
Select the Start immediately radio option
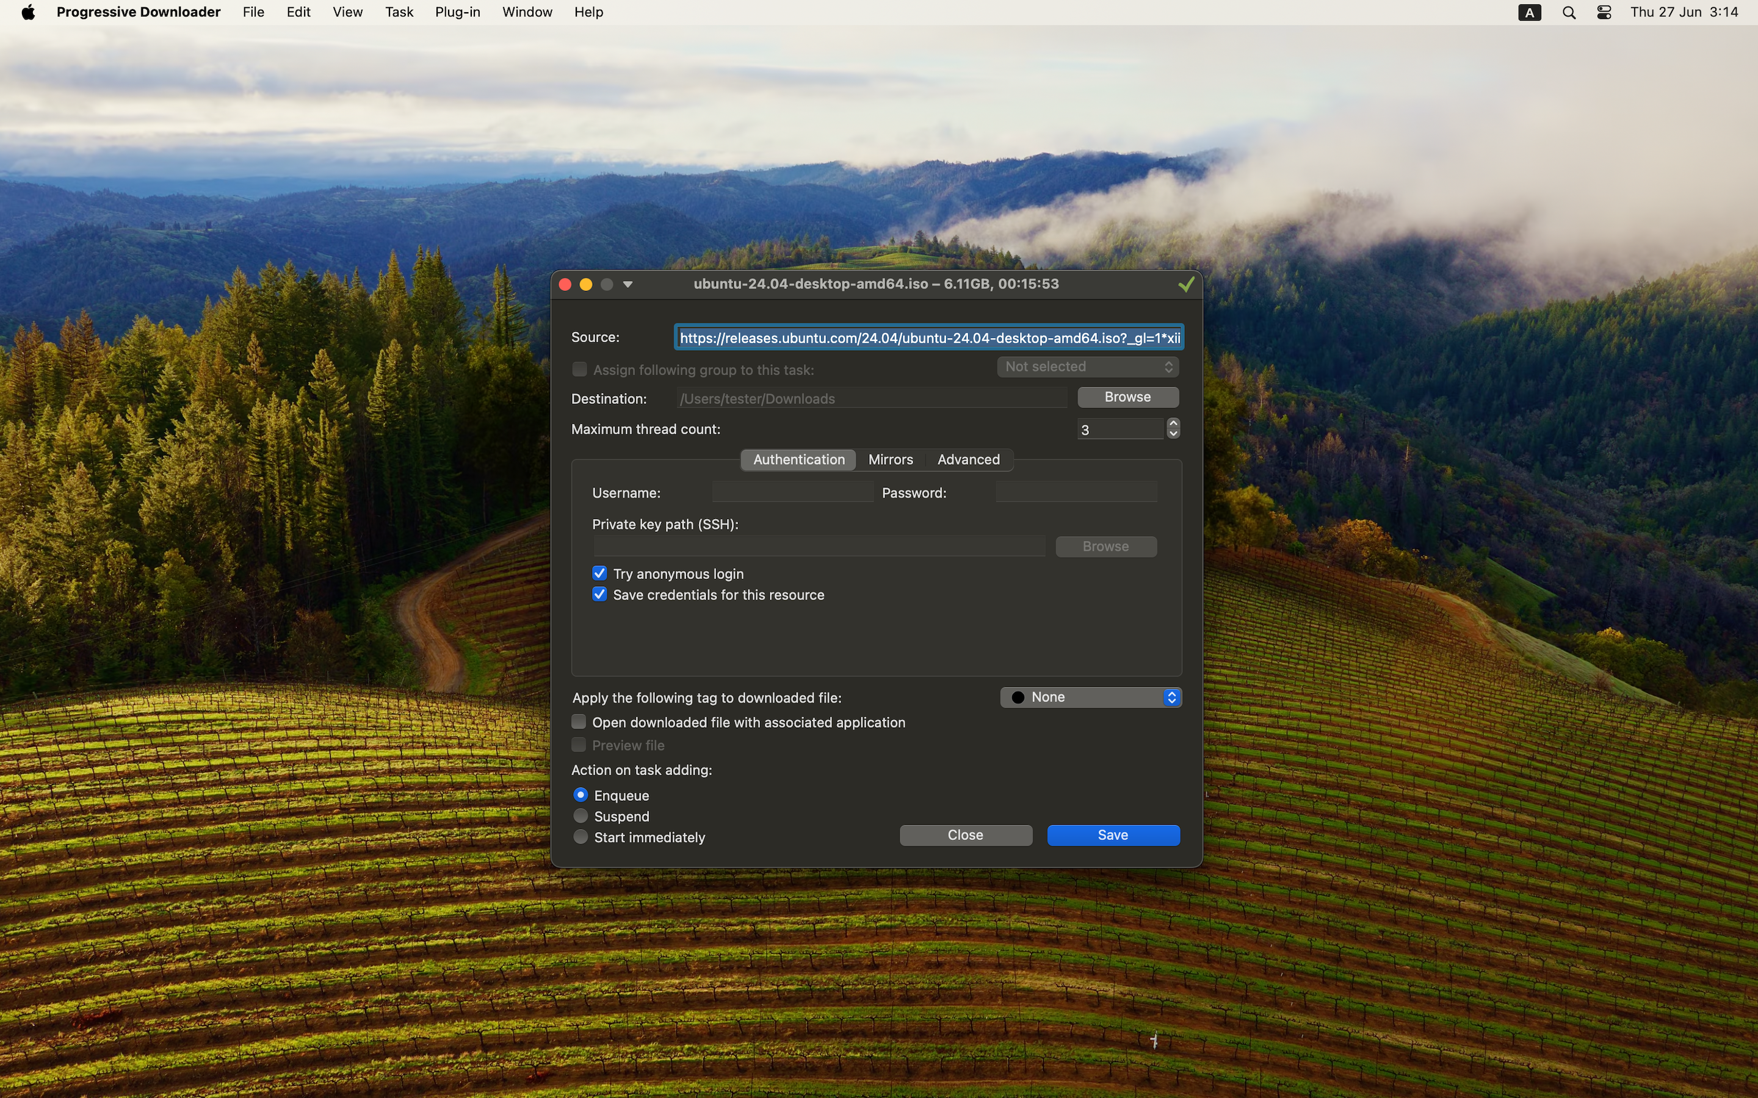(x=581, y=838)
